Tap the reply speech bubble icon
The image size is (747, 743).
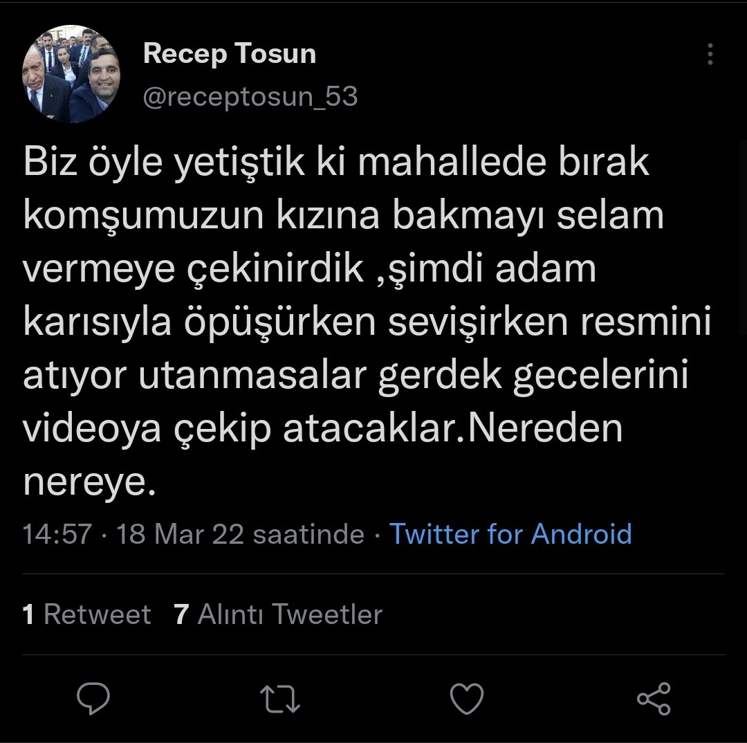point(93,699)
